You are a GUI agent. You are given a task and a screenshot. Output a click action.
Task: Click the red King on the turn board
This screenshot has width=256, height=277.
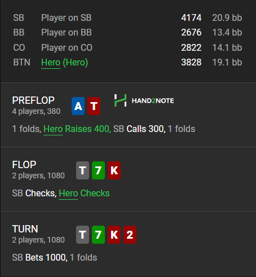pyautogui.click(x=114, y=235)
